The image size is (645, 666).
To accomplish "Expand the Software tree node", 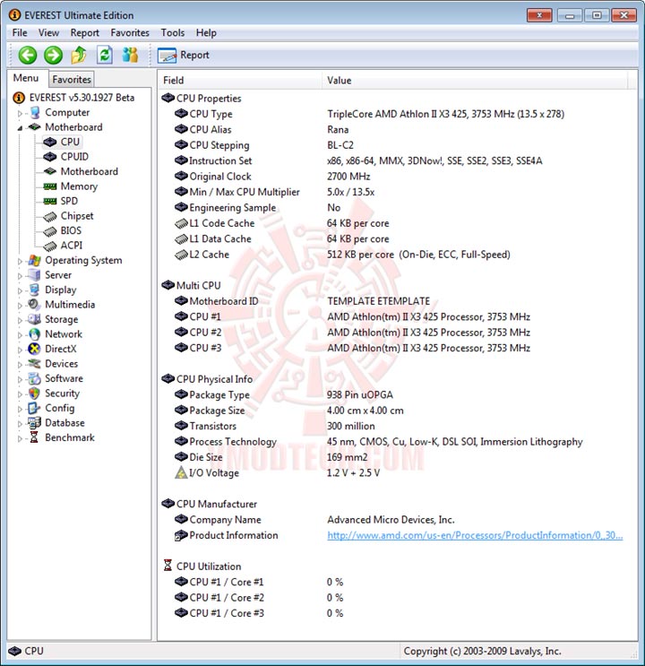I will (x=20, y=379).
